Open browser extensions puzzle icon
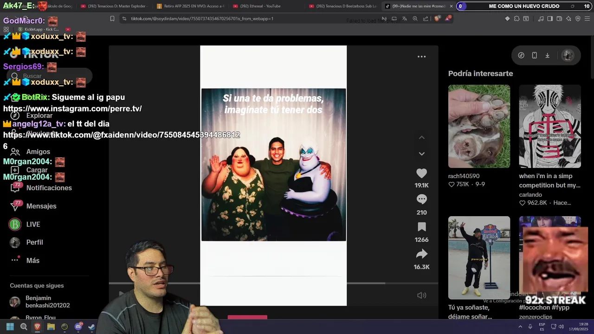Viewport: 594px width, 334px height. pyautogui.click(x=517, y=19)
